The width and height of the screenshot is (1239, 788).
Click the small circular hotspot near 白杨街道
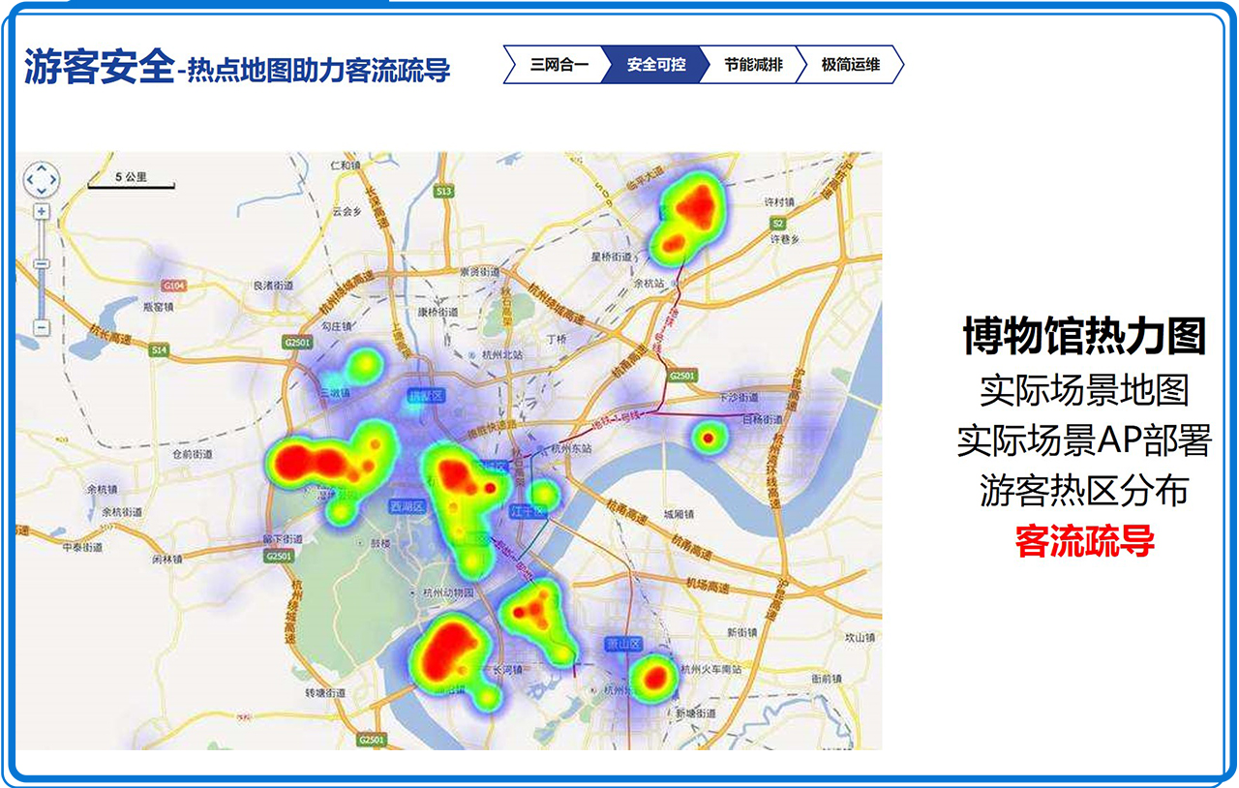(x=708, y=438)
